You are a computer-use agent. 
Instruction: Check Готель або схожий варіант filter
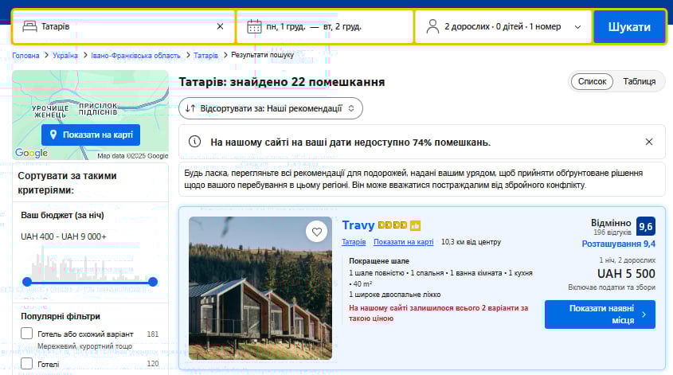[x=26, y=334]
